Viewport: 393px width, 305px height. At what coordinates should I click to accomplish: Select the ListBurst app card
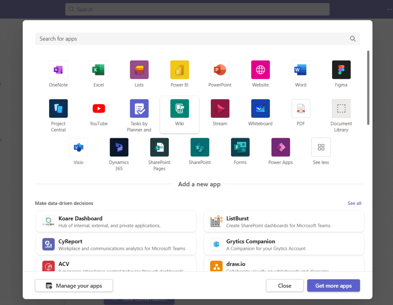[284, 222]
